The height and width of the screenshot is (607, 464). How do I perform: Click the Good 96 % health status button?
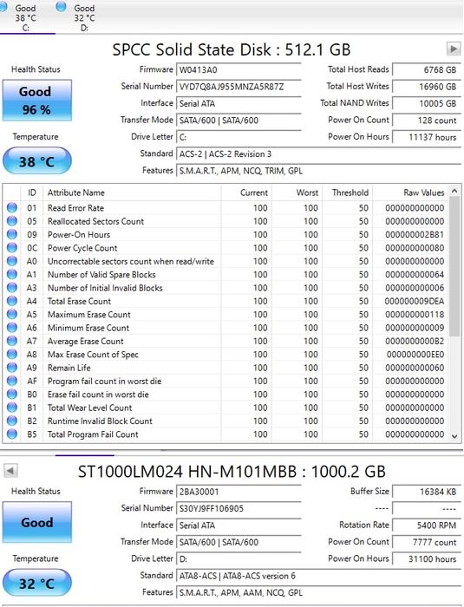click(36, 101)
